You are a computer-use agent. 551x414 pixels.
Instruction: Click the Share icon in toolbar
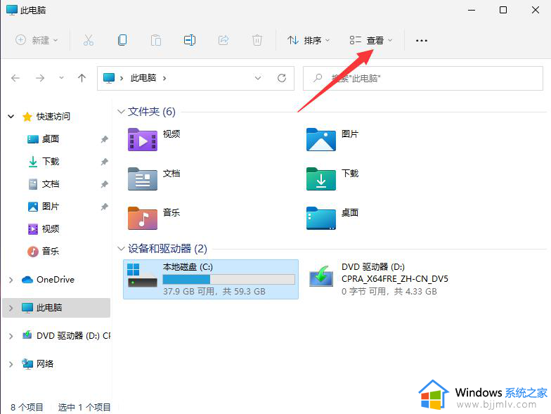click(x=223, y=40)
